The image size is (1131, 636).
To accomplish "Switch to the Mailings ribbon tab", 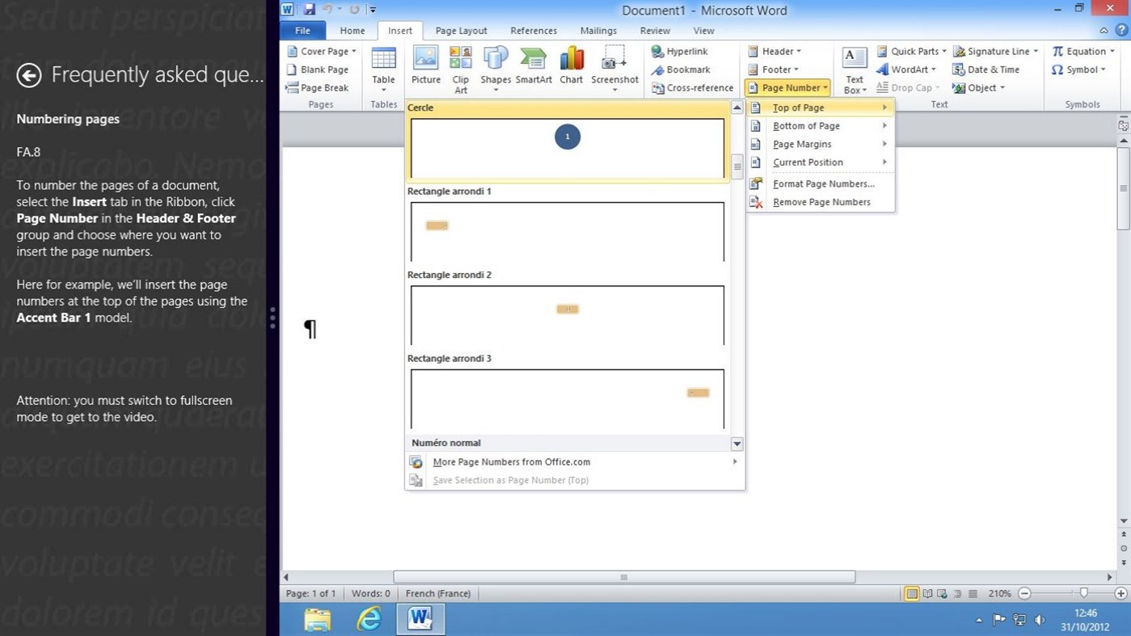I will [598, 30].
